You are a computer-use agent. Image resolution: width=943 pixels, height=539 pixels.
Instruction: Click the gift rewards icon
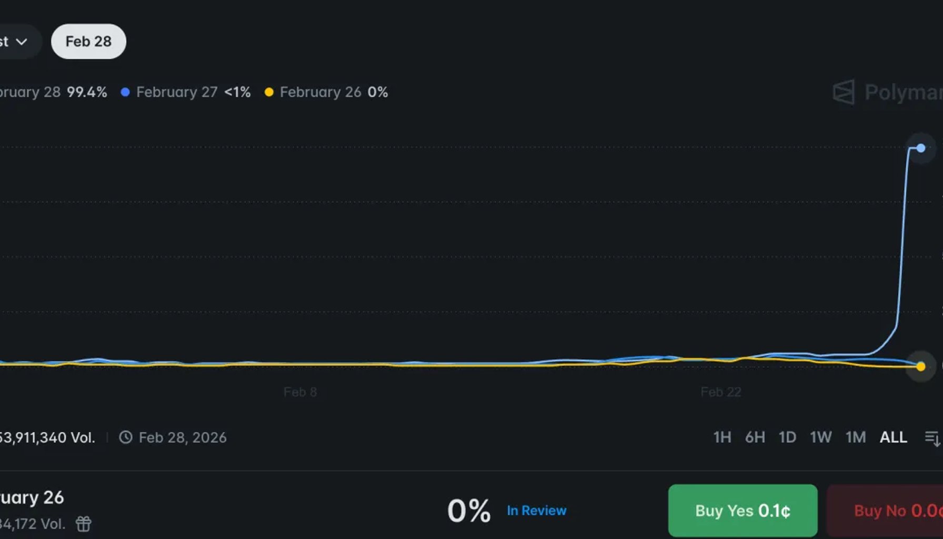[84, 524]
